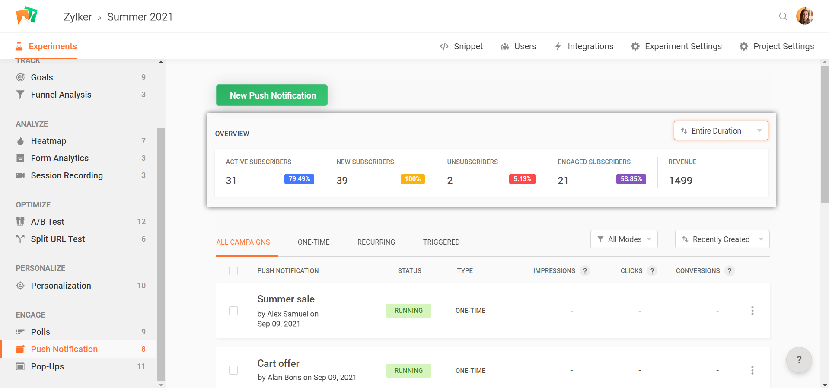Check the Summer sale campaign checkbox

233,311
